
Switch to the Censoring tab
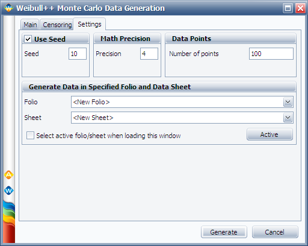point(57,25)
